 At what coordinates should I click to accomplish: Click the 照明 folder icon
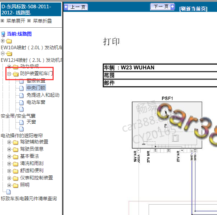[x=15, y=186]
